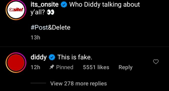Like diddy's comment with the heart icon
The width and height of the screenshot is (169, 91).
pyautogui.click(x=156, y=62)
